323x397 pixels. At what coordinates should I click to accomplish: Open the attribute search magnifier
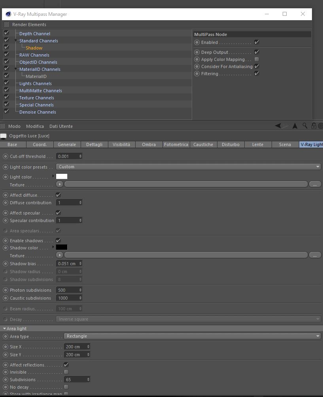coord(305,125)
